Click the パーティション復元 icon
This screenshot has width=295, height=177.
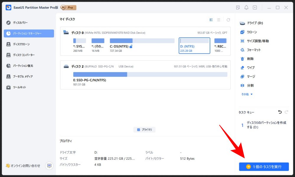pos(9,66)
